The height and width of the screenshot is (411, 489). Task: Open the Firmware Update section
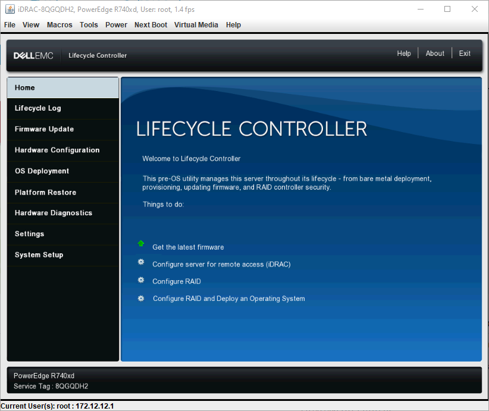click(43, 129)
